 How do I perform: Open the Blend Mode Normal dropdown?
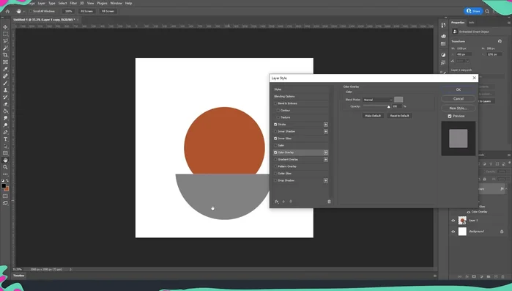[x=377, y=100]
